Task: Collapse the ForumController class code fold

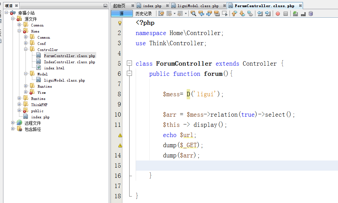Action: tap(129, 64)
